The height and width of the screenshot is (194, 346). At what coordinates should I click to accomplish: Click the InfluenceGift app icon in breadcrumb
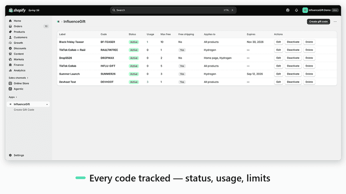(x=58, y=22)
